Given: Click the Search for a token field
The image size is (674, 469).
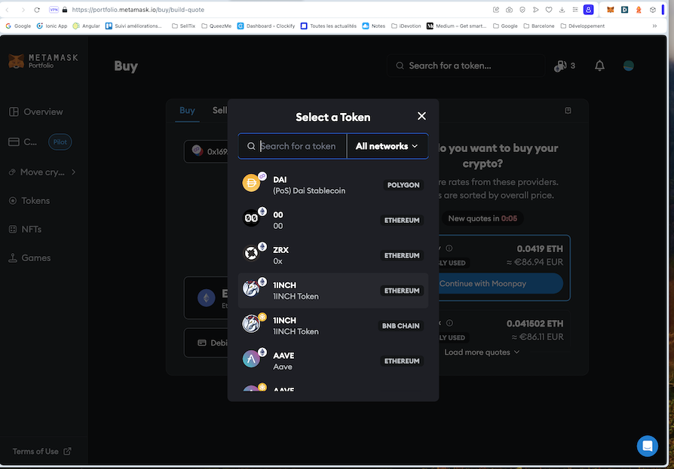Looking at the screenshot, I should (x=299, y=146).
